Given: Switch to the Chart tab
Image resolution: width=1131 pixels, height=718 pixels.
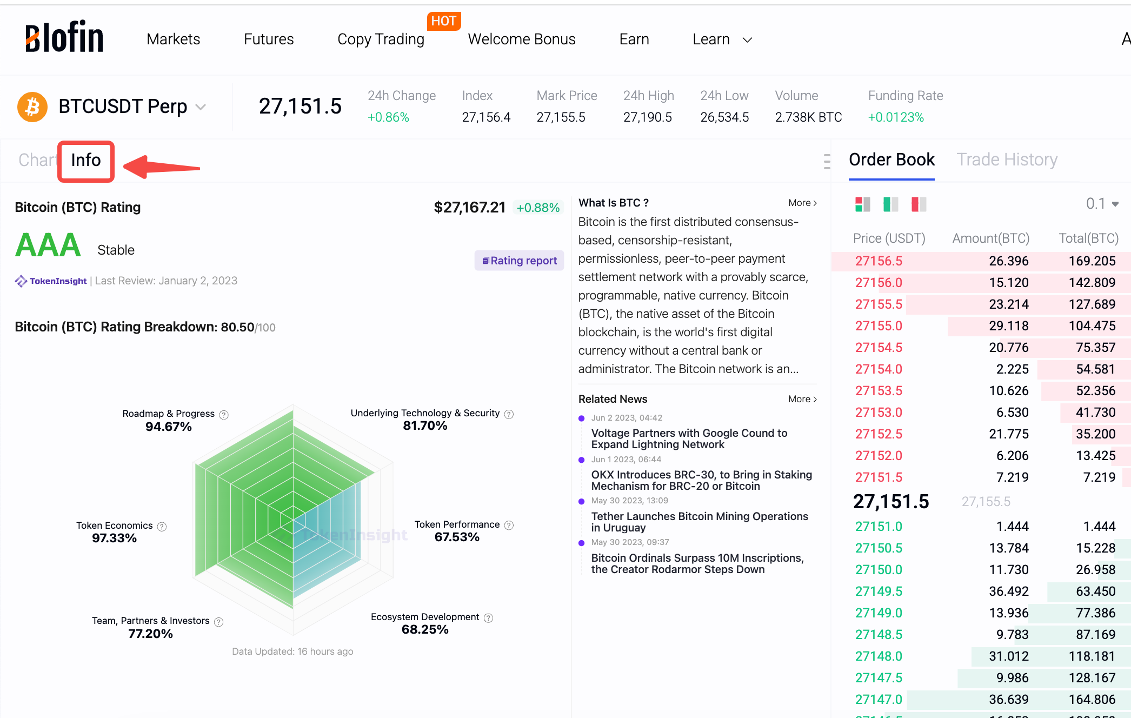Looking at the screenshot, I should tap(37, 160).
